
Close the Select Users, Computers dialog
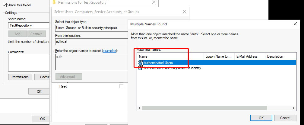(x=185, y=12)
